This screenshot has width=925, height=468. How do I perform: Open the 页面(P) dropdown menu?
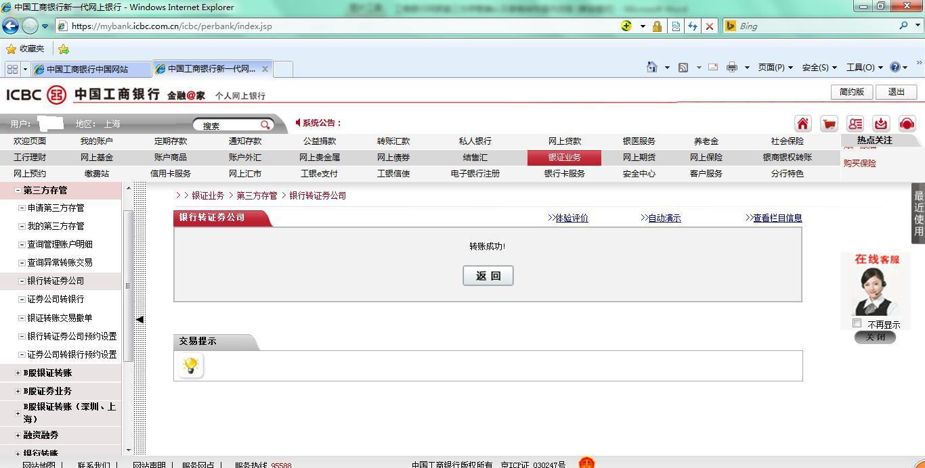tap(775, 67)
